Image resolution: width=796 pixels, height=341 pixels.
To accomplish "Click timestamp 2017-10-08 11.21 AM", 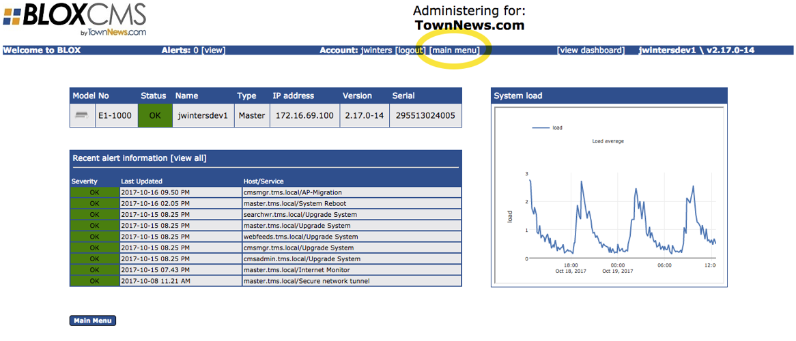I will 156,282.
